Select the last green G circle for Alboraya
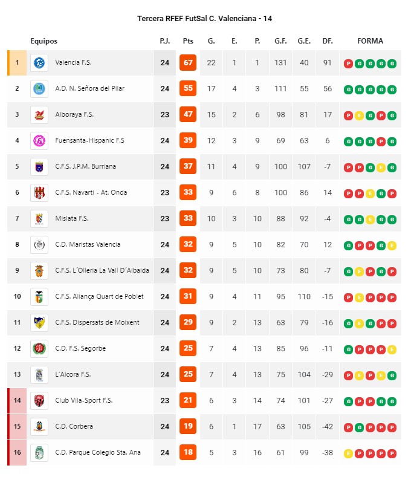The image size is (411, 477). tap(392, 115)
